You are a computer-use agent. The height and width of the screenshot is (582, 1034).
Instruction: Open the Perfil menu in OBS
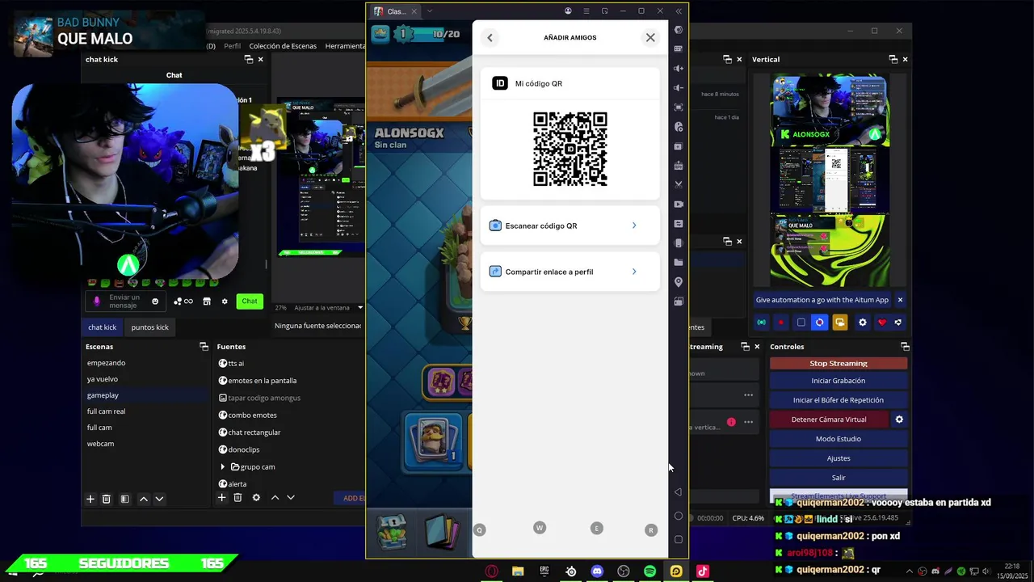click(232, 46)
